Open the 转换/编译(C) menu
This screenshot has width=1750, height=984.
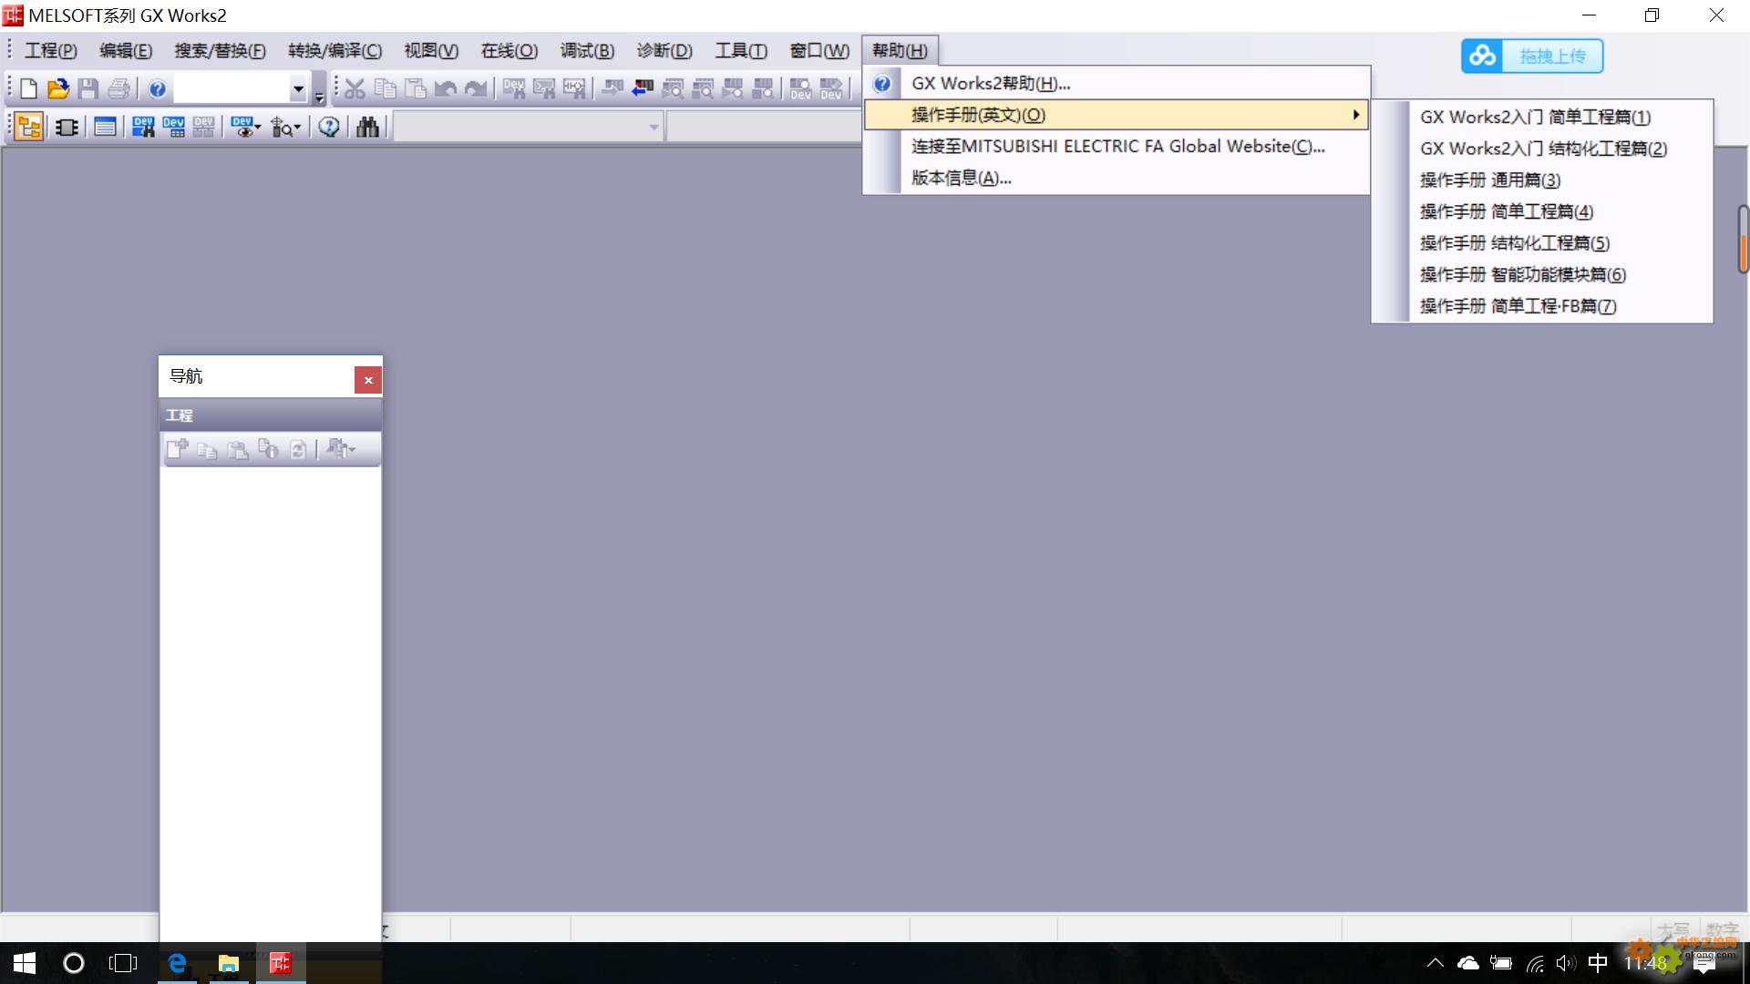pyautogui.click(x=335, y=51)
